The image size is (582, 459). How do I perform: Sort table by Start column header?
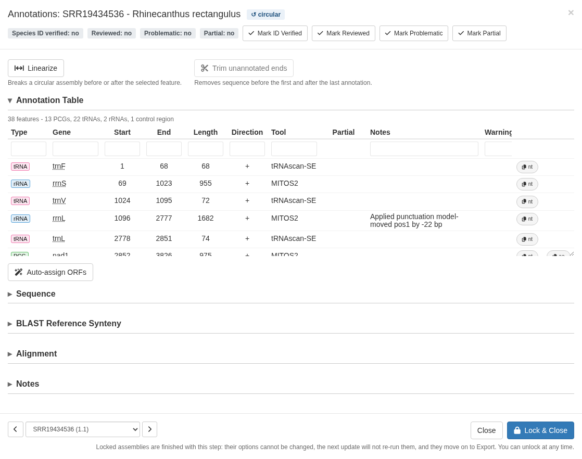tap(122, 133)
